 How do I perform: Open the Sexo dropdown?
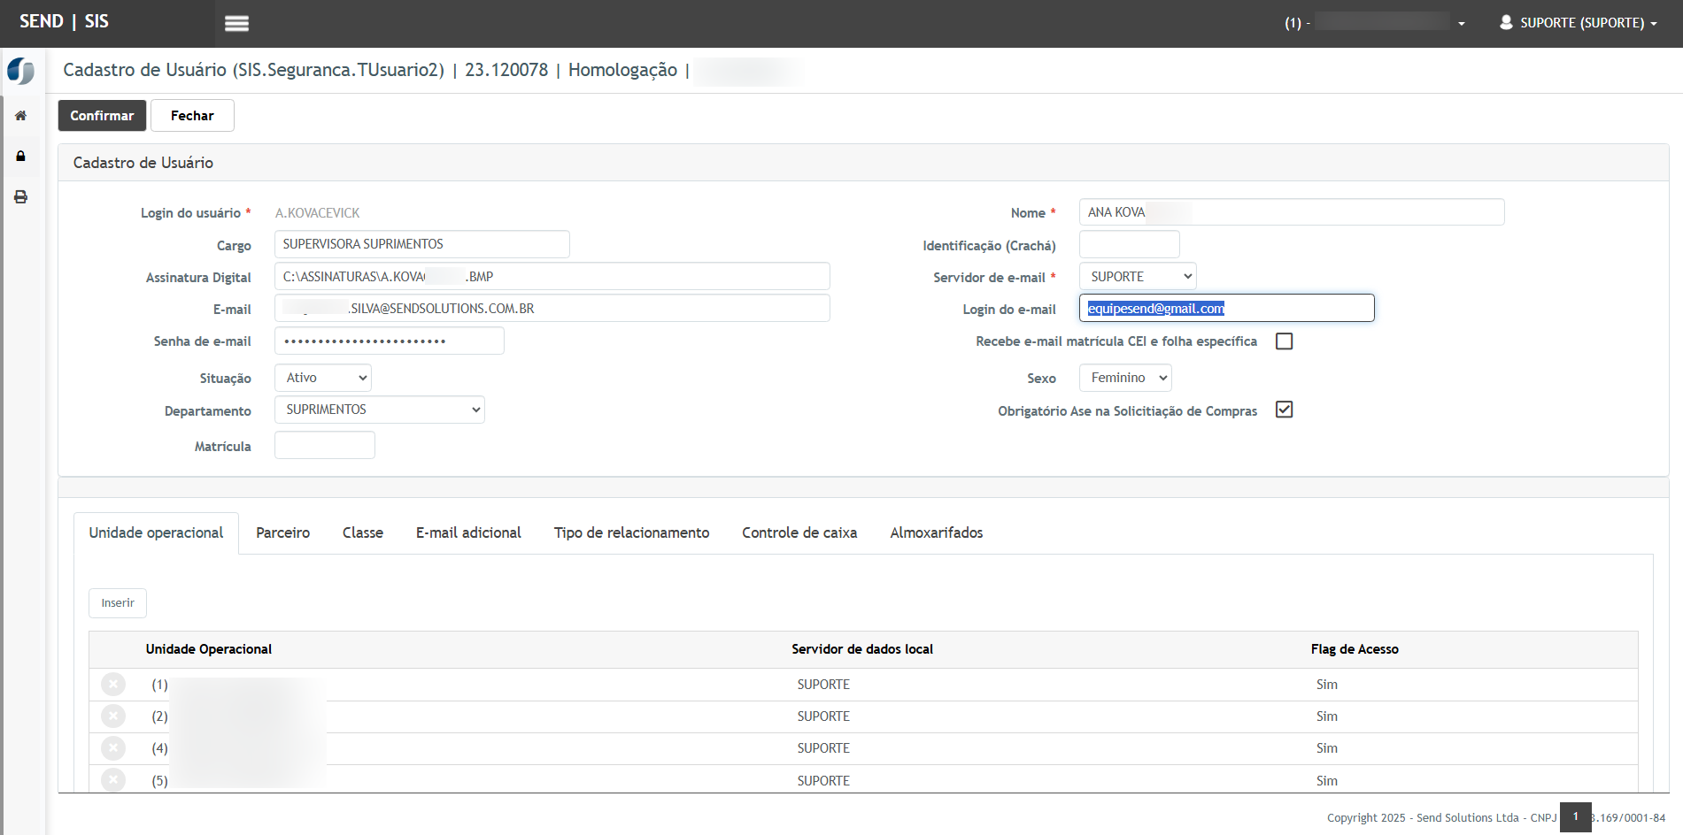[1125, 379]
